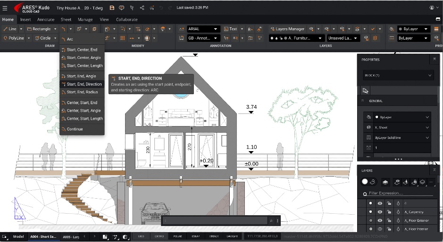
Task: Select Start, End, Direction arc option
Action: [x=84, y=84]
